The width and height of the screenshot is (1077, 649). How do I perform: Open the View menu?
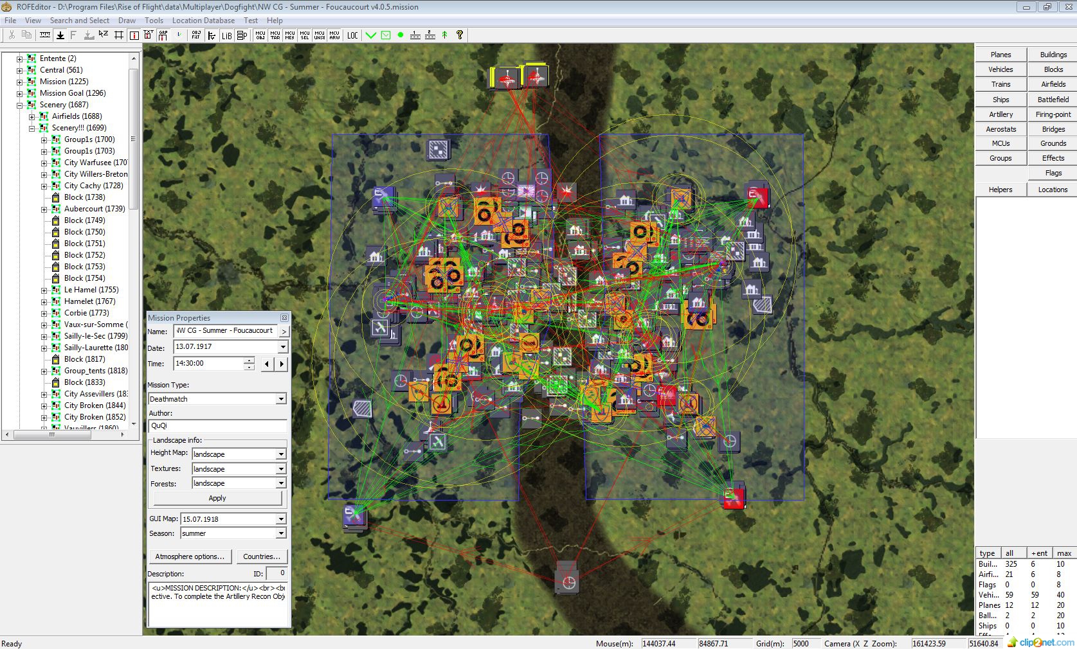tap(33, 21)
